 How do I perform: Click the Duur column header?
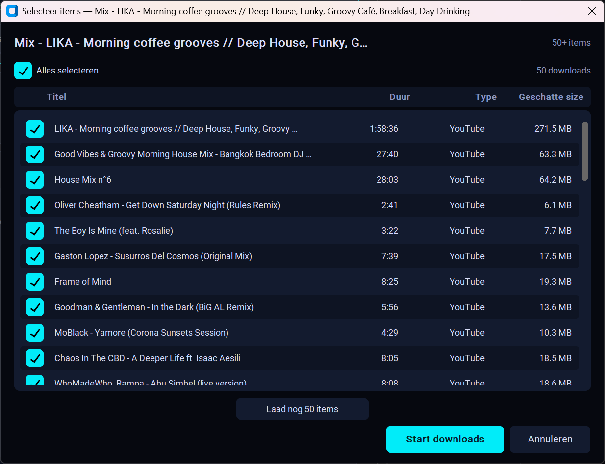[x=400, y=97]
